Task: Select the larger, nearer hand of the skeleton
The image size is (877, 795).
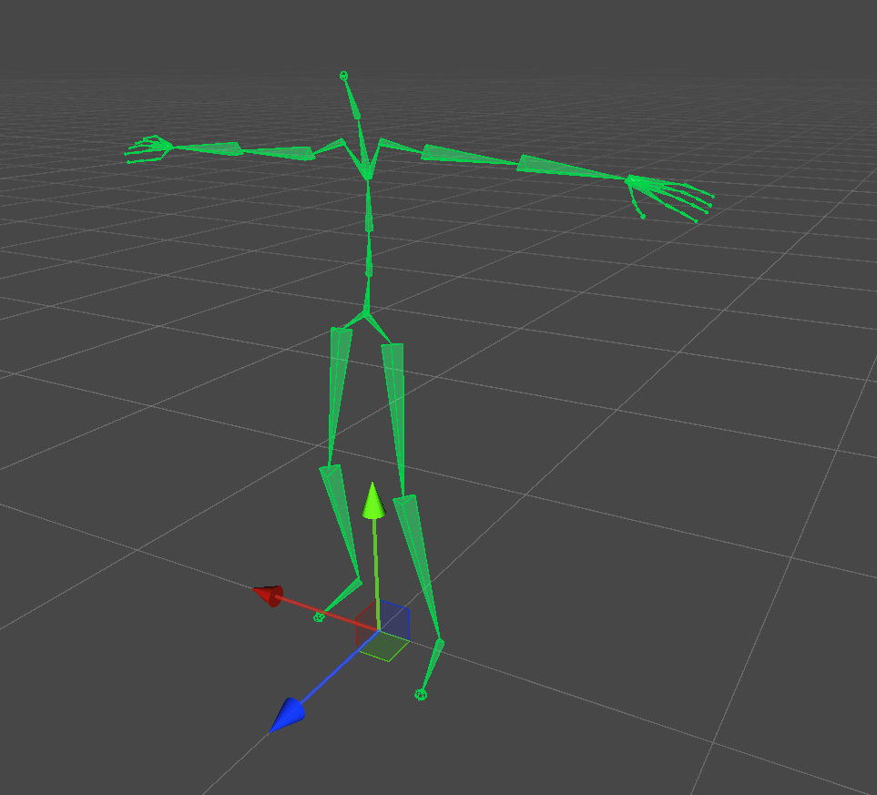Action: pyautogui.click(x=668, y=197)
